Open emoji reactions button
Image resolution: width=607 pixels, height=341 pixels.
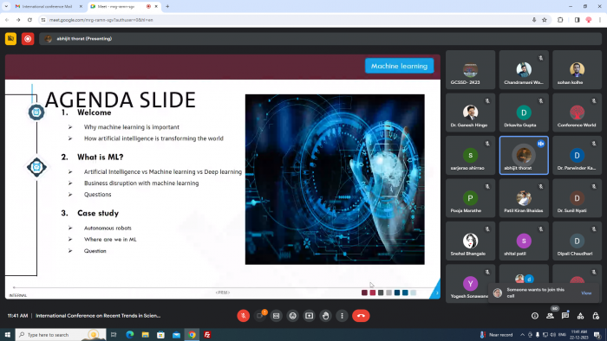pos(293,316)
